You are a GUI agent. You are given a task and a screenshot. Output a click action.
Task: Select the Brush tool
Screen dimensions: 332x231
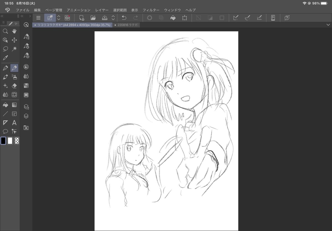(x=5, y=77)
